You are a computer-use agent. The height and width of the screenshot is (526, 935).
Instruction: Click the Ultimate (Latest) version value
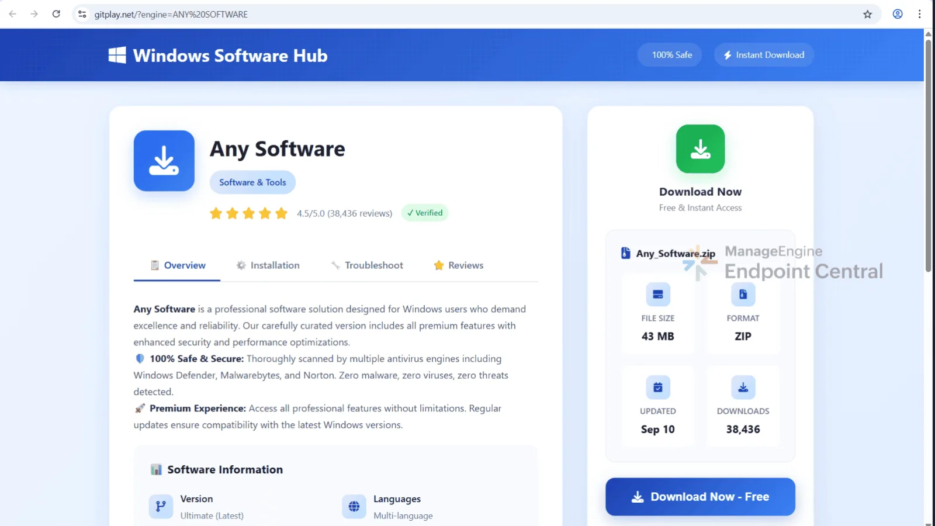tap(212, 515)
